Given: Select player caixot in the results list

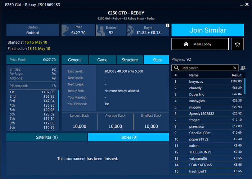Looking at the screenshot, I should point(208,146).
